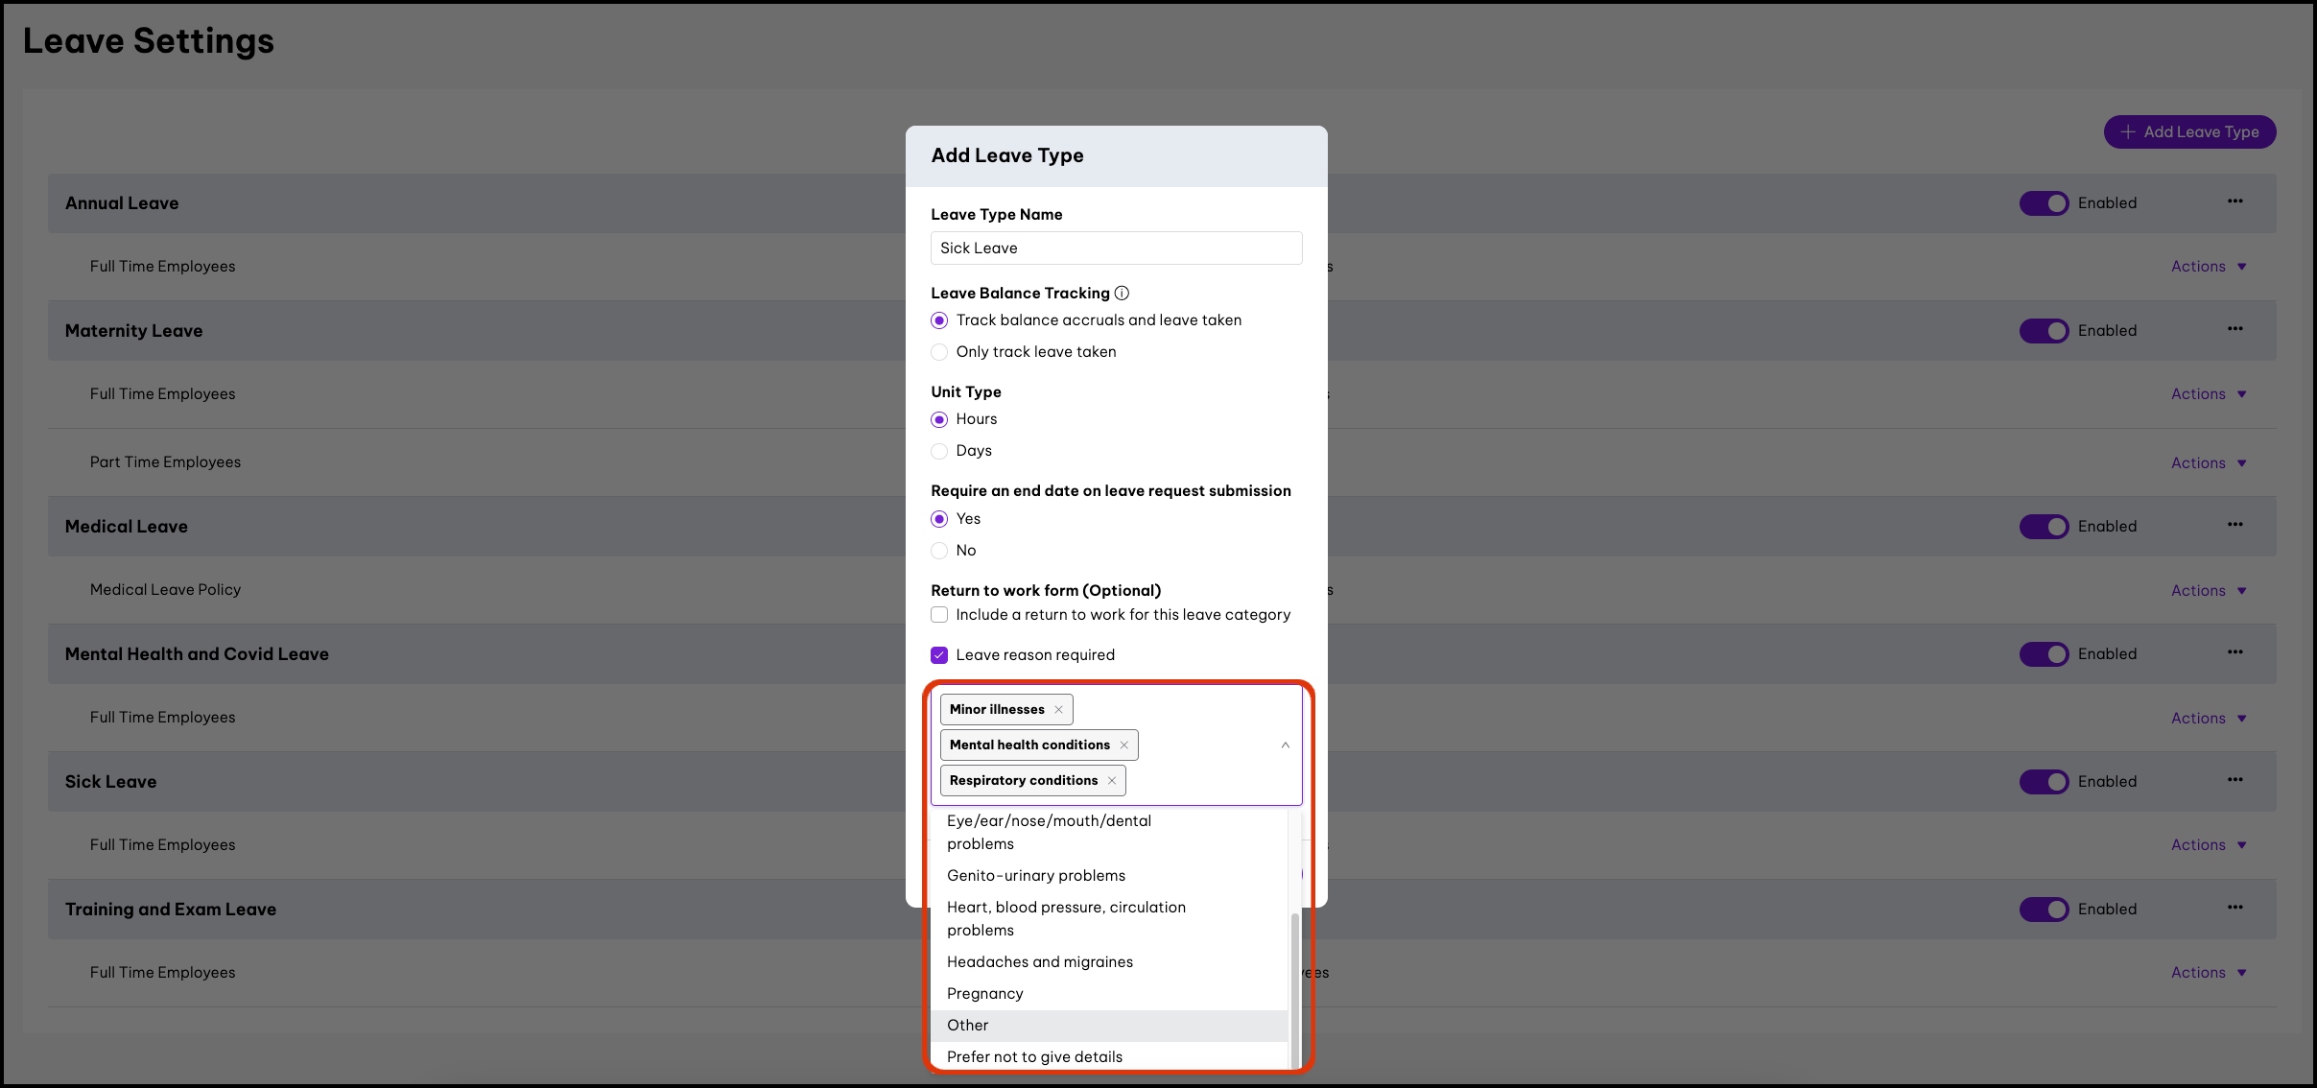2317x1088 pixels.
Task: Click Leave Balance Tracking info icon
Action: point(1122,294)
